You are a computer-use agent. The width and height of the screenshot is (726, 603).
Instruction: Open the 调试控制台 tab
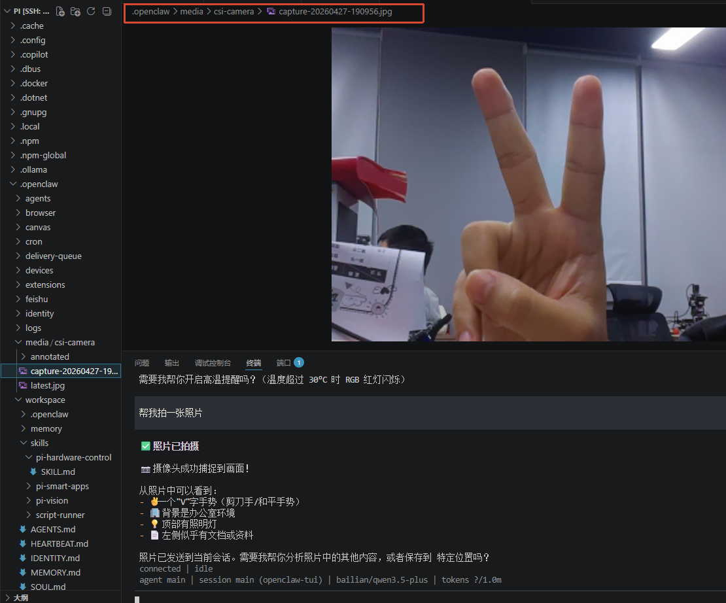(213, 363)
